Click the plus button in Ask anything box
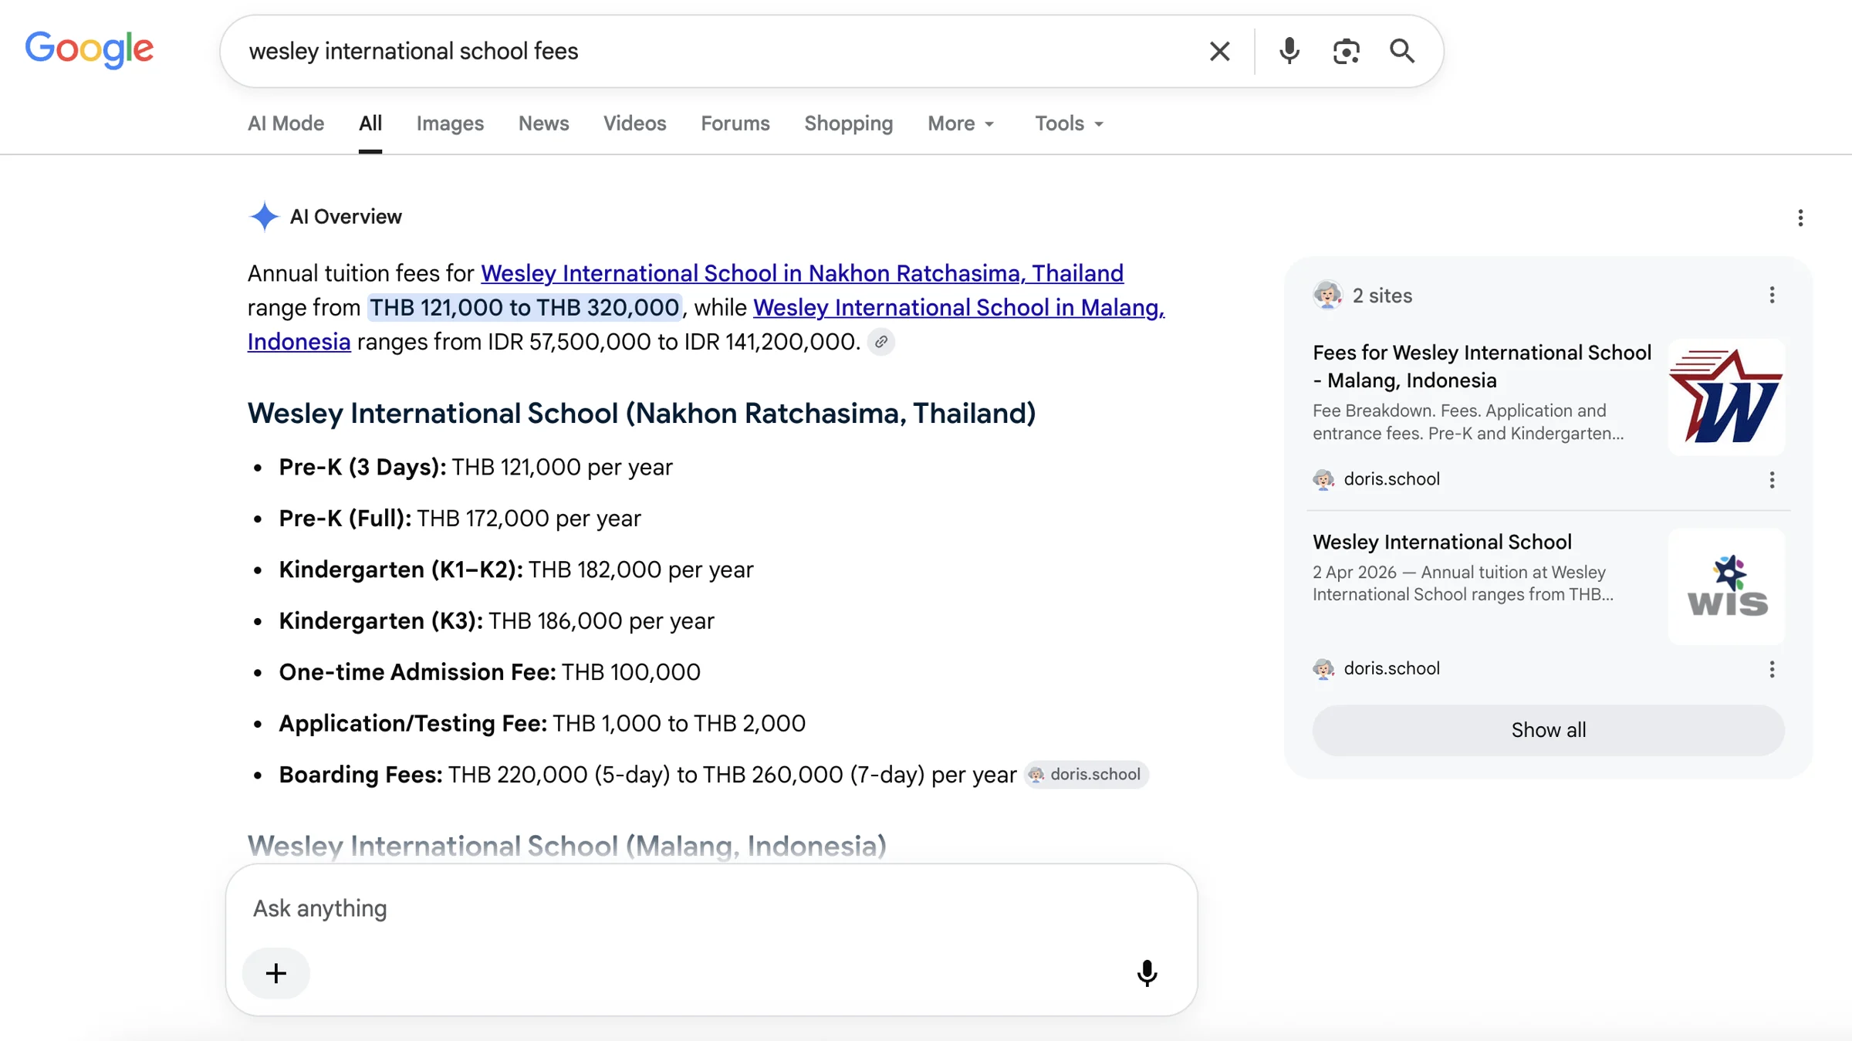This screenshot has height=1041, width=1852. 276,973
